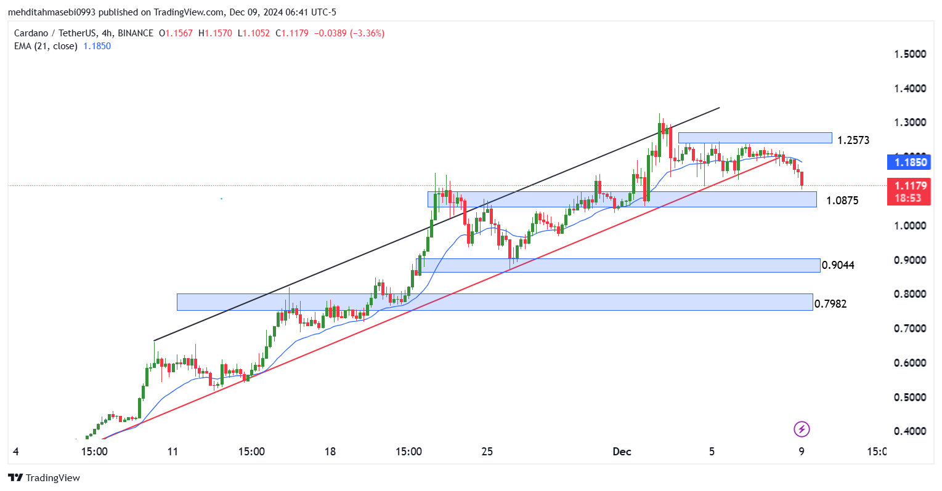Click the 1.0000 price axis label
This screenshot has height=491, width=942.
tap(910, 226)
